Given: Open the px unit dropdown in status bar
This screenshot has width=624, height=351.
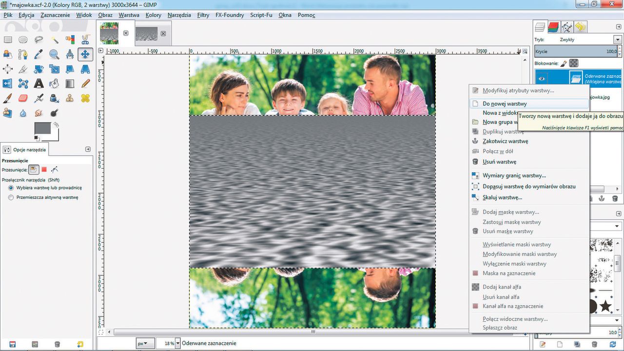Looking at the screenshot, I should click(x=145, y=343).
